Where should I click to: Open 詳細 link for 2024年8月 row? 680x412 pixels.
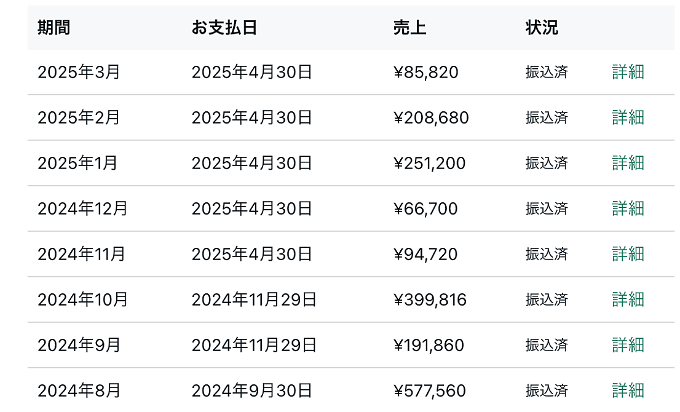point(628,390)
